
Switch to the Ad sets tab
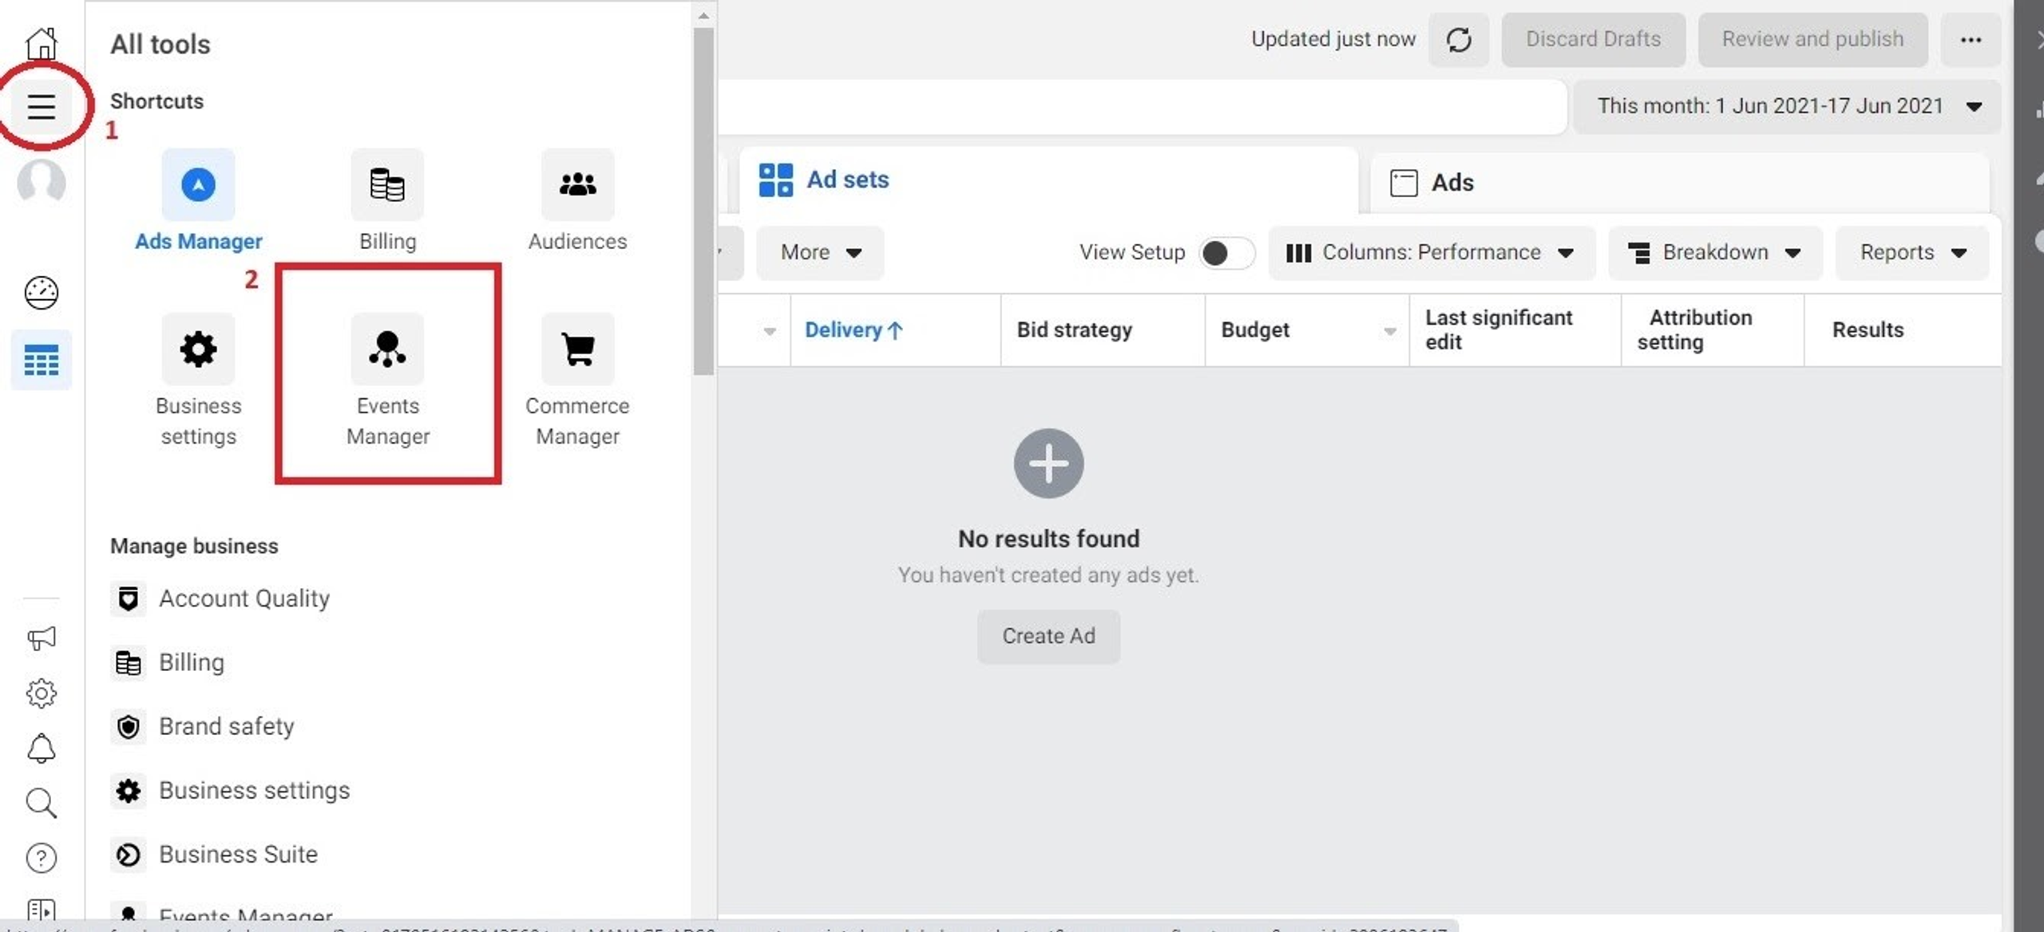(846, 180)
